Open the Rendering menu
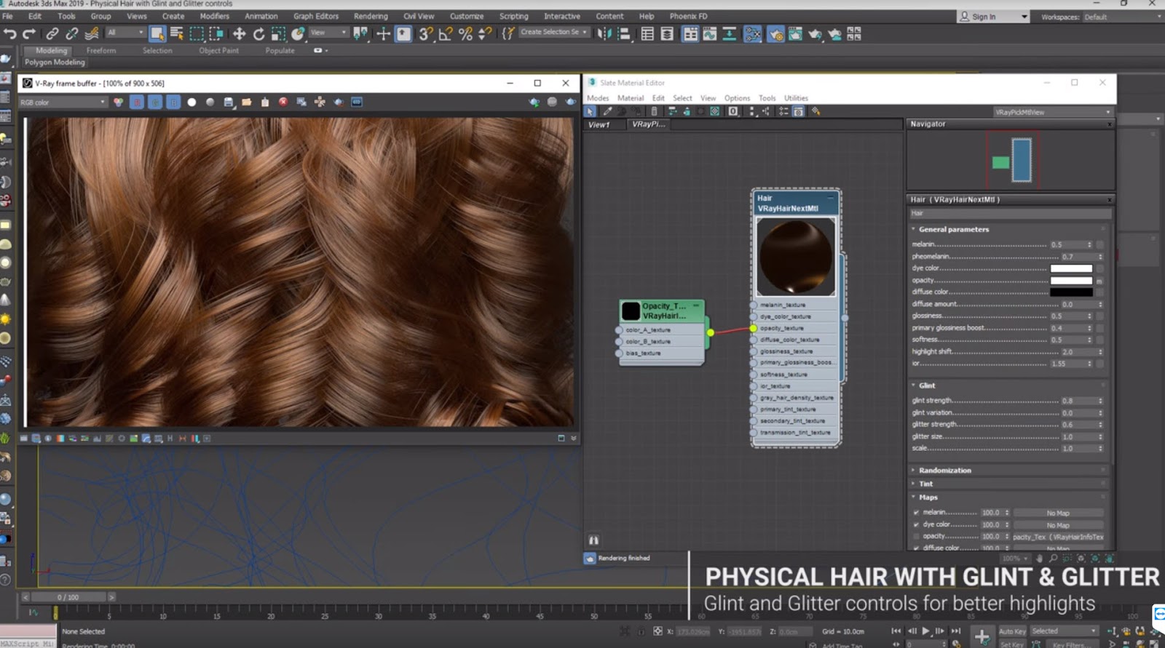The image size is (1165, 648). [370, 16]
